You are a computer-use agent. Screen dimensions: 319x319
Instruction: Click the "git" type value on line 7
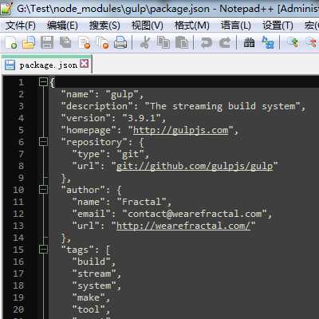point(130,154)
